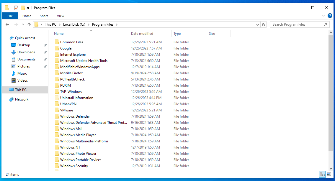
Task: Click the search magnifier icon
Action: tap(325, 24)
